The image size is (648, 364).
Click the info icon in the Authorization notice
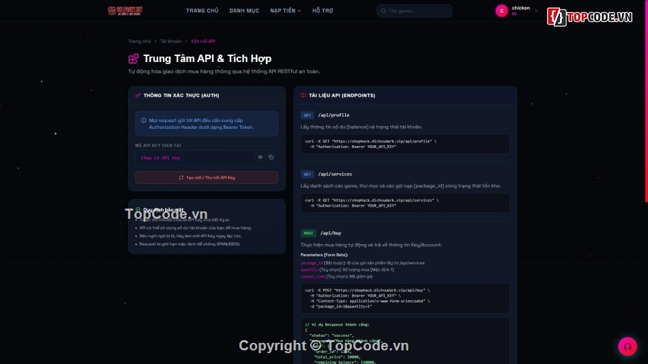point(143,121)
